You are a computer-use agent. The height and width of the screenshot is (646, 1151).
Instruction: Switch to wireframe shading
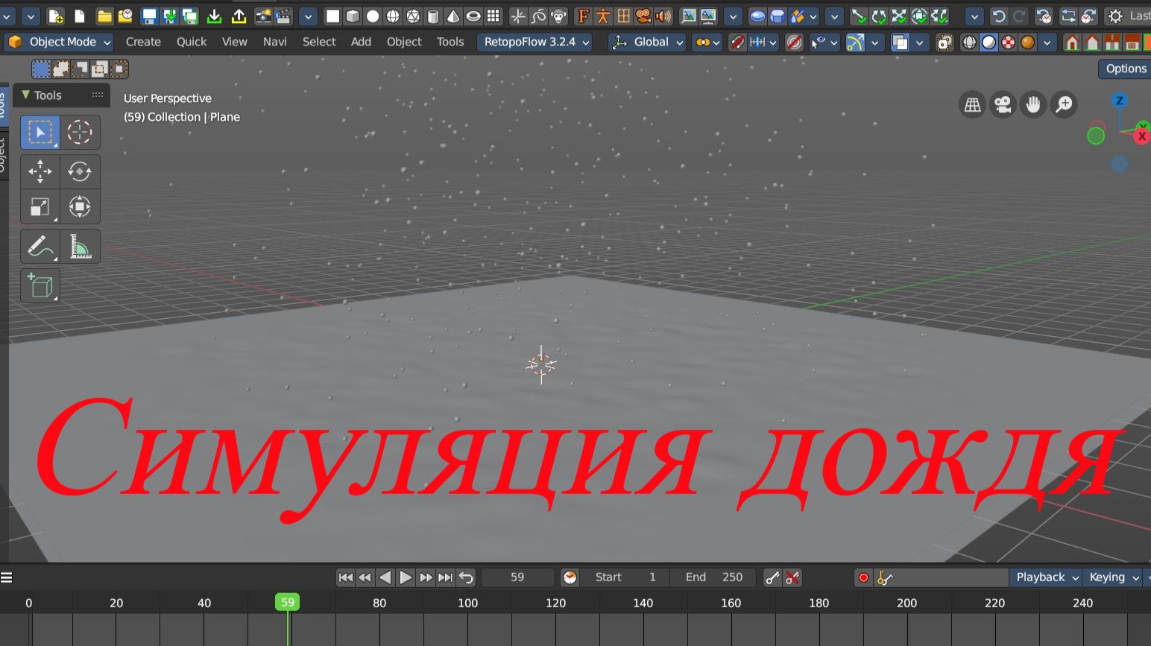point(969,42)
